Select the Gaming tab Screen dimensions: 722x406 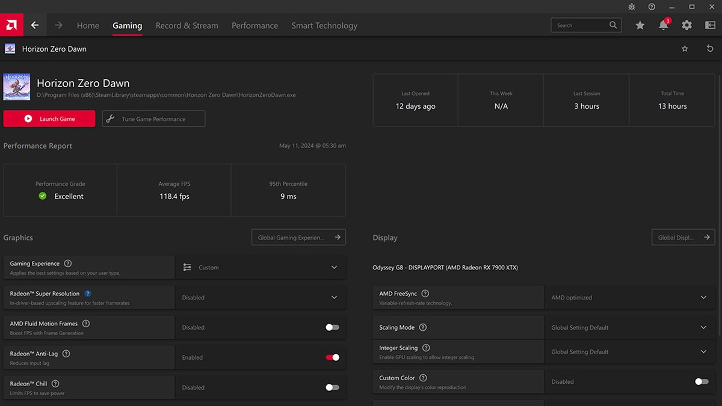tap(128, 25)
